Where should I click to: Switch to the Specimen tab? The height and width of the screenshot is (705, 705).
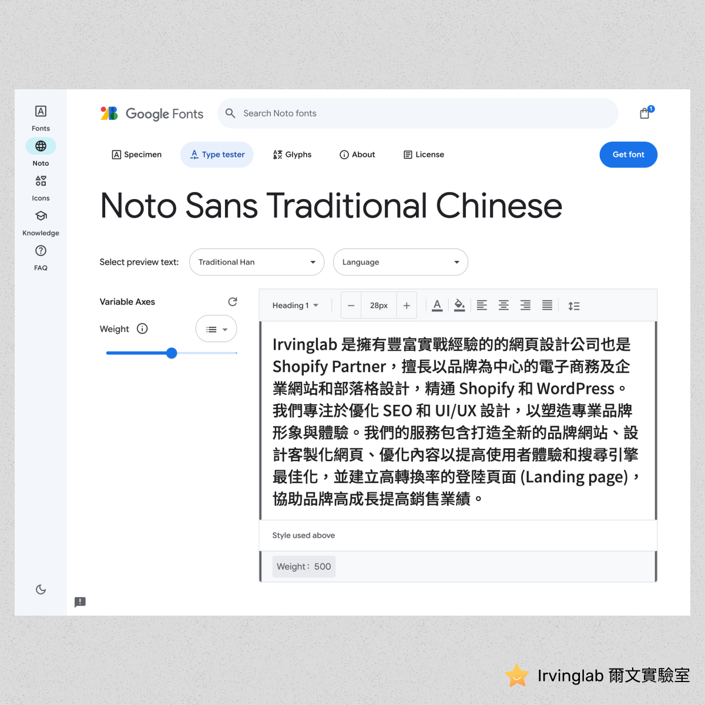(136, 155)
